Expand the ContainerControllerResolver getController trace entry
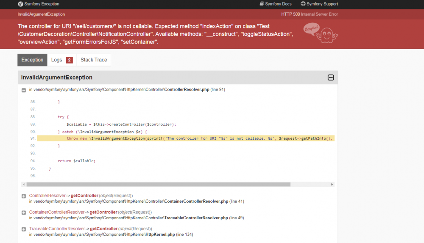Viewport: 424px width, 243px height. [x=24, y=213]
